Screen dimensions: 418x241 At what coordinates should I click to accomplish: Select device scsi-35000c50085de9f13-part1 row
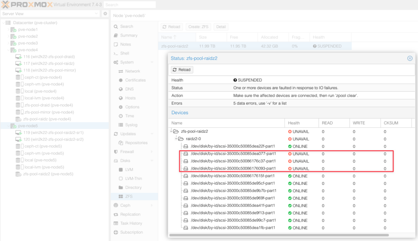point(291,213)
